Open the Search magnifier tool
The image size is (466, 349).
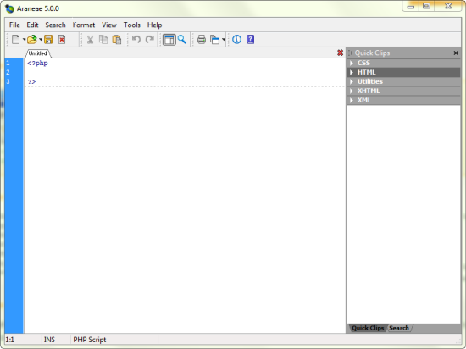click(x=182, y=39)
